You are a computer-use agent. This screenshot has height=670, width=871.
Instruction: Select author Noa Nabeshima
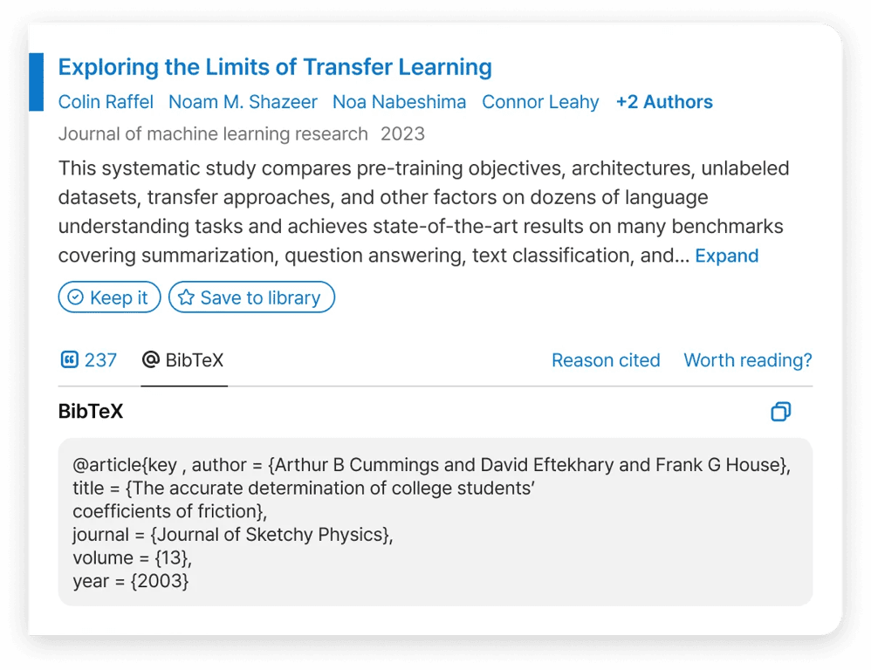(399, 102)
